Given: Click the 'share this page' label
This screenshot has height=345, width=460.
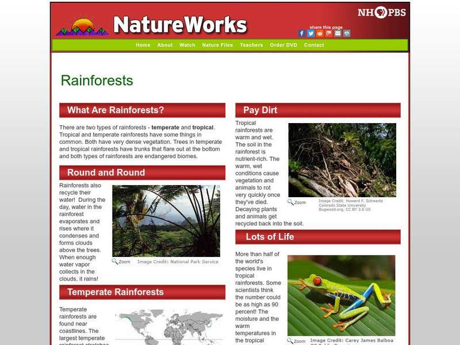Looking at the screenshot, I should coord(326,27).
